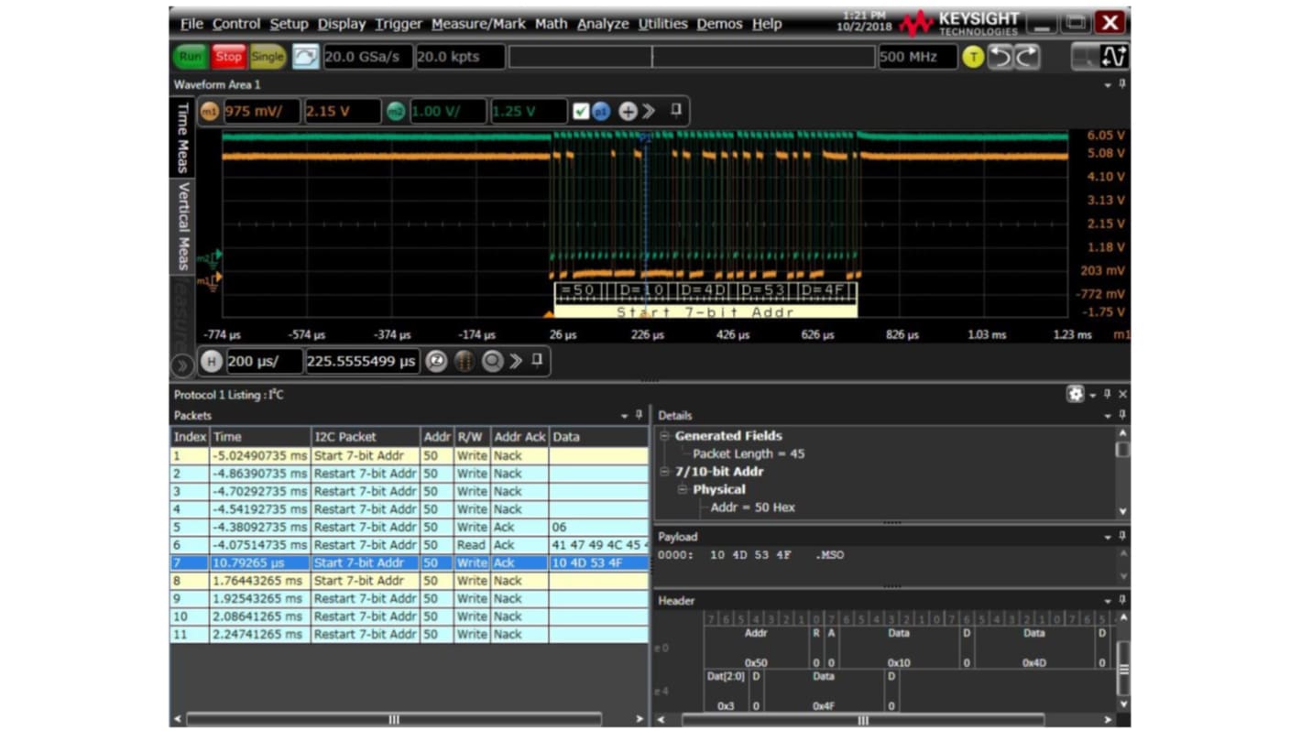Image resolution: width=1301 pixels, height=731 pixels.
Task: Click the Packets horizontal scrollbar thumb
Action: (x=394, y=720)
